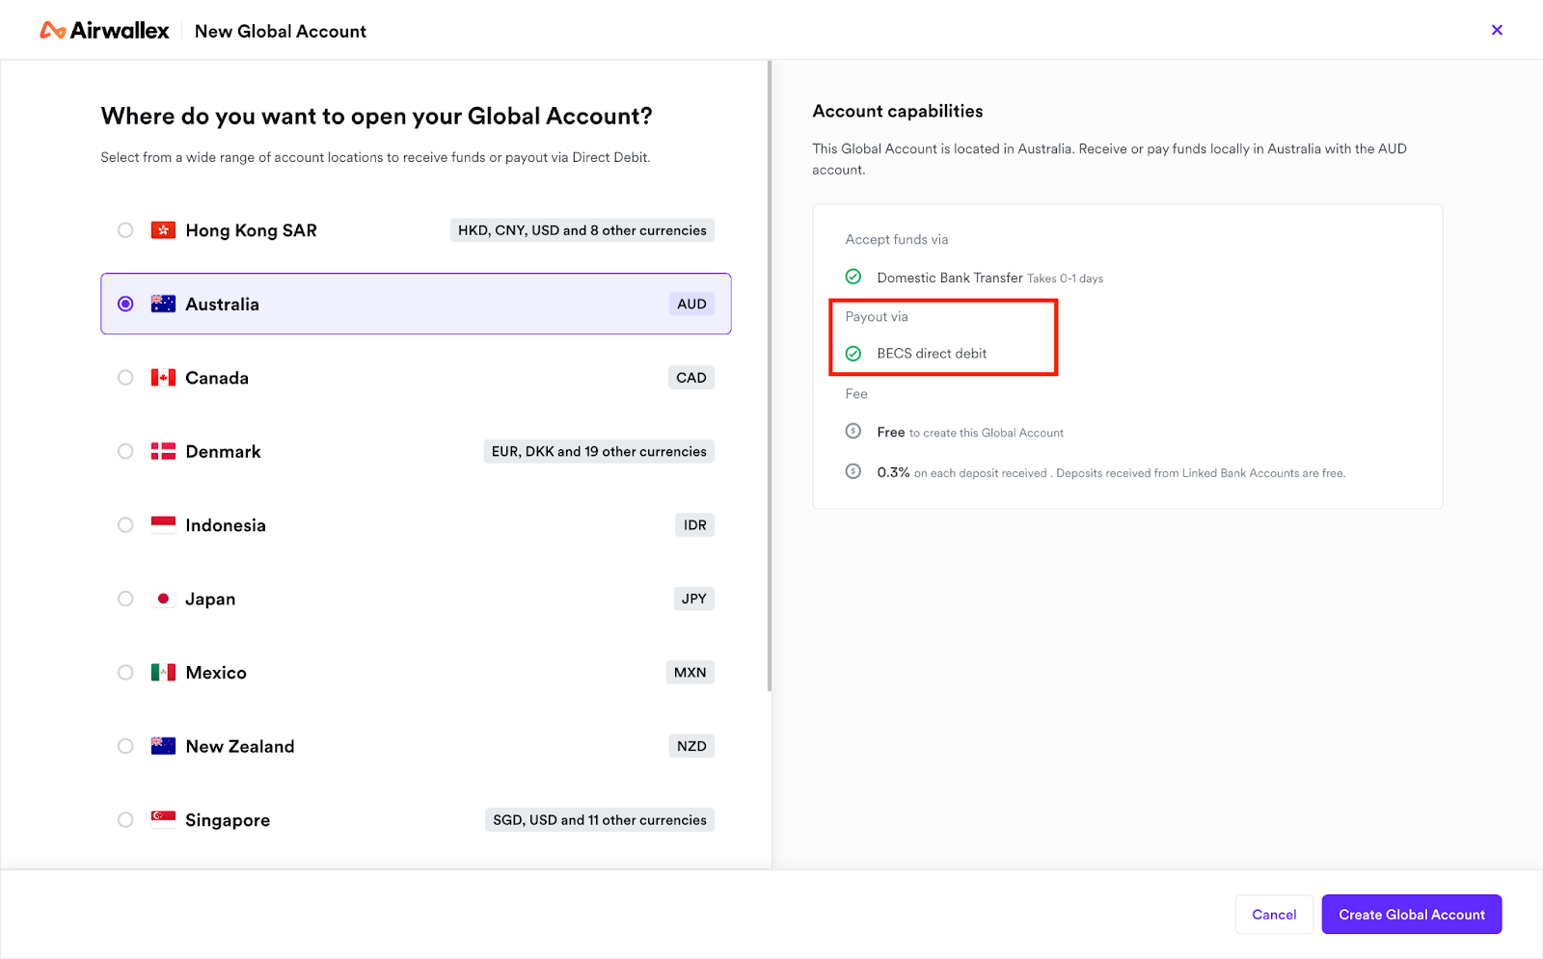Viewport: 1543px width, 959px height.
Task: Select the Canada radio button
Action: pyautogui.click(x=125, y=378)
